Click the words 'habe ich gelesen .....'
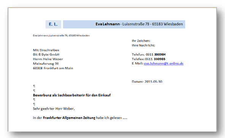The image size is (225, 138). [x=112, y=118]
